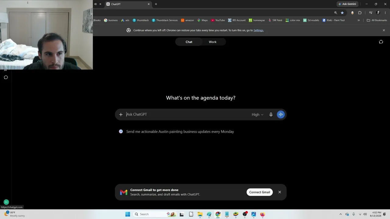Open the Notepad icon in the taskbar
390x219 pixels.
(x=227, y=214)
